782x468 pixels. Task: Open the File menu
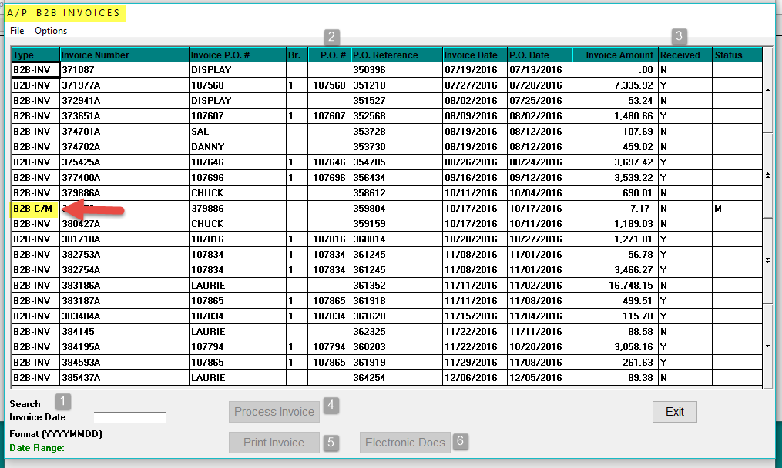(16, 31)
